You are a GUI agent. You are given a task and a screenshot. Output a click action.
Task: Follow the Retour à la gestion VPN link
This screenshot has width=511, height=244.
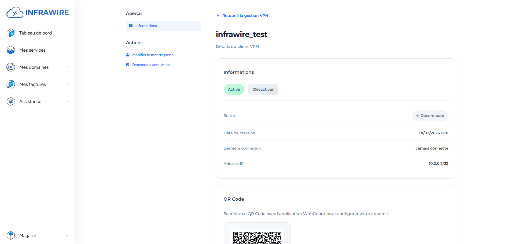(x=245, y=16)
